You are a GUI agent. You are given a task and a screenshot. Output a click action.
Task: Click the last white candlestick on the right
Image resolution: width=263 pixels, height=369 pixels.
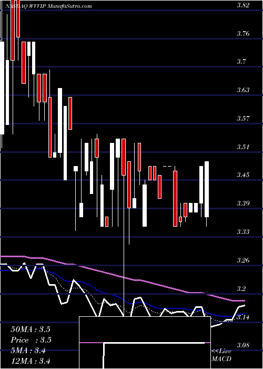[207, 189]
